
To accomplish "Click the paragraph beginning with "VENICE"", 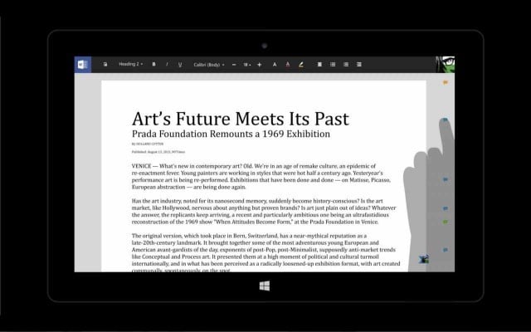I will click(261, 177).
